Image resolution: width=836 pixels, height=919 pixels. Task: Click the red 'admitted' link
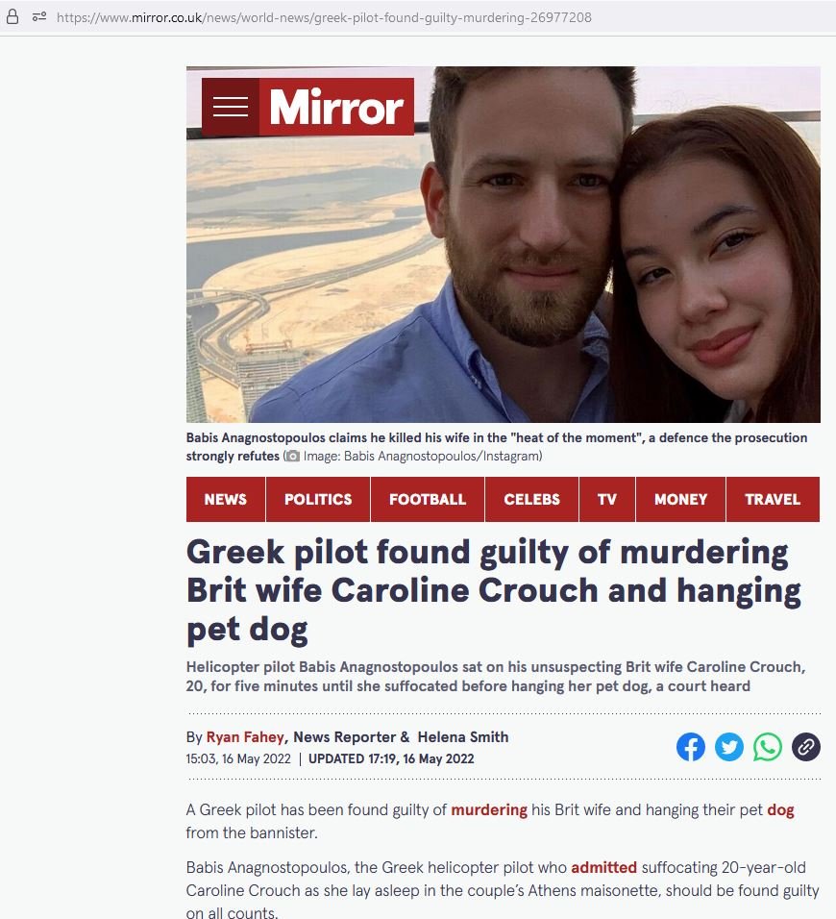604,867
